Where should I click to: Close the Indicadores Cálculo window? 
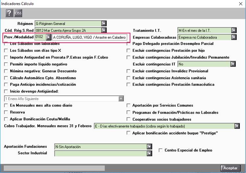pos(241,4)
